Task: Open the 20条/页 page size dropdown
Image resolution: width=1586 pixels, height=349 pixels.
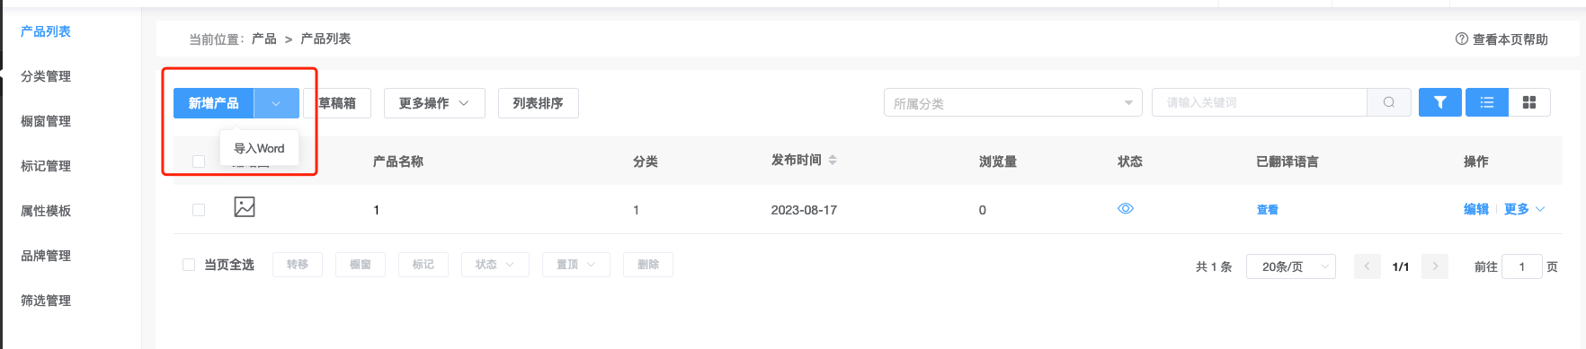Action: tap(1290, 266)
